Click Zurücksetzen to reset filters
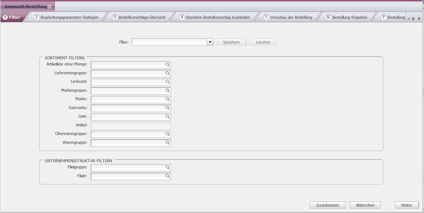Viewport: 424px width, 213px height. pyautogui.click(x=328, y=205)
